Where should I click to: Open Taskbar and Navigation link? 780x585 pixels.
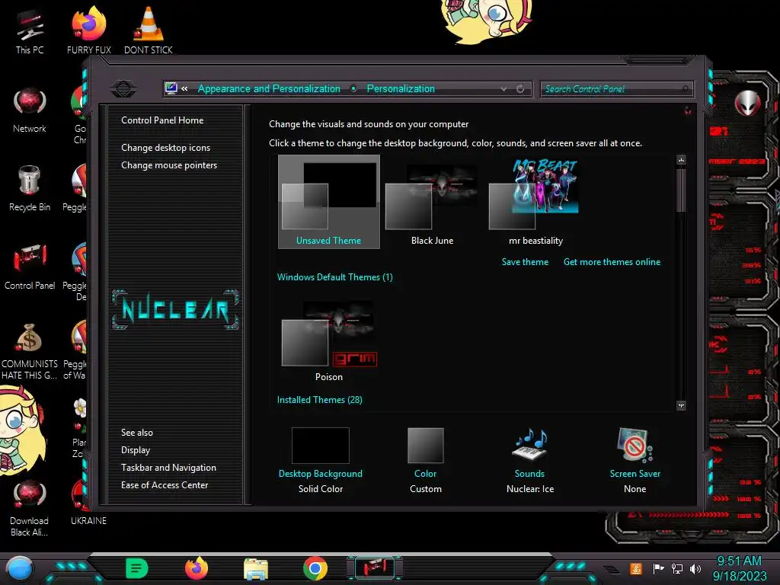tap(168, 468)
